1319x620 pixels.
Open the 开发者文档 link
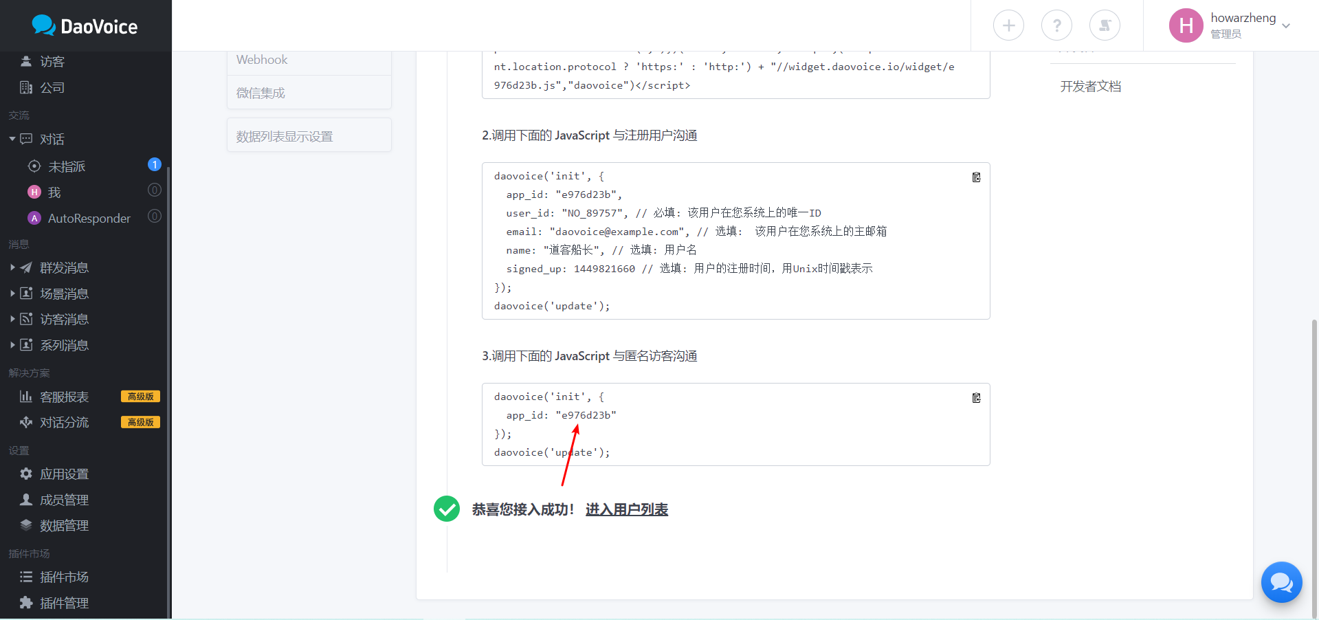point(1090,87)
